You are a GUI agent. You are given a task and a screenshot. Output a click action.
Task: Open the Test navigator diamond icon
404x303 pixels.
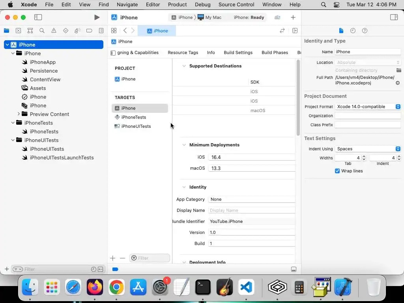(x=65, y=31)
